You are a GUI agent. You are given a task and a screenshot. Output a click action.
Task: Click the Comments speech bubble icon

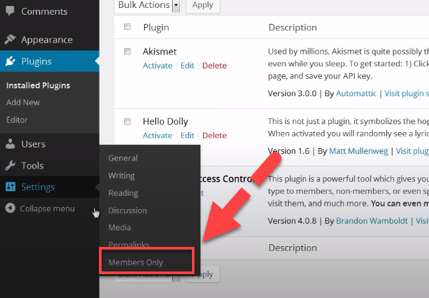[10, 11]
